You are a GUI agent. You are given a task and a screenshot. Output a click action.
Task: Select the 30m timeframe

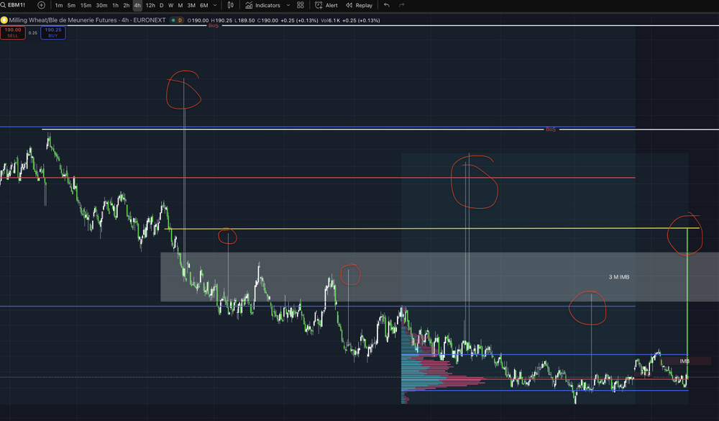tap(101, 6)
